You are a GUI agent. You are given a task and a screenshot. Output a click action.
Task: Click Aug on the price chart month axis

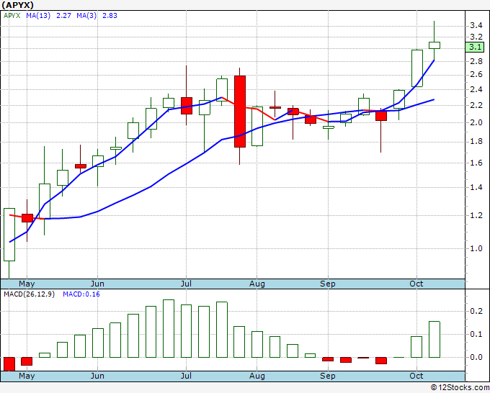[257, 284]
